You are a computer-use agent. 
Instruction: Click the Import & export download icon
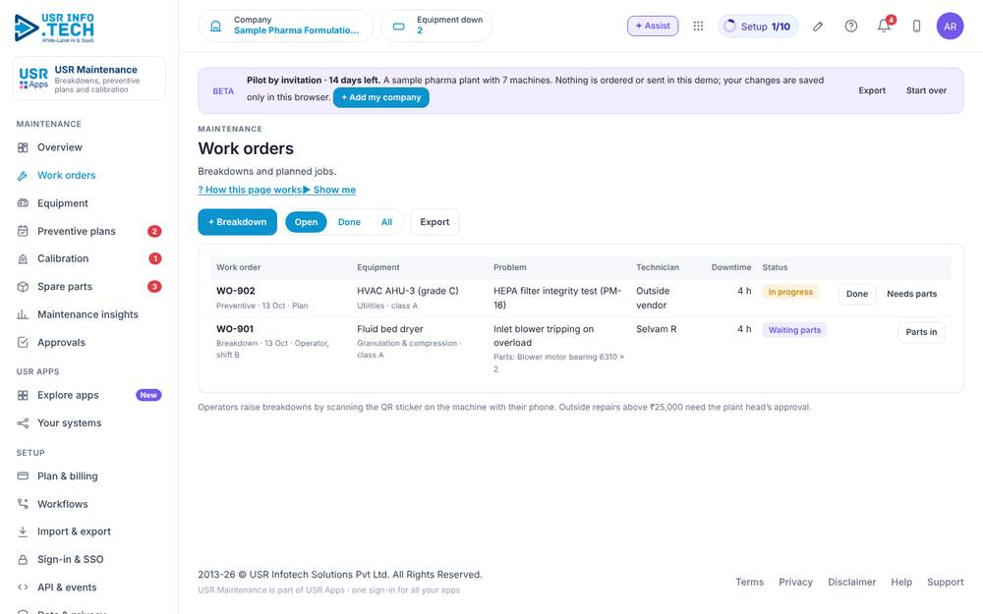pos(23,531)
